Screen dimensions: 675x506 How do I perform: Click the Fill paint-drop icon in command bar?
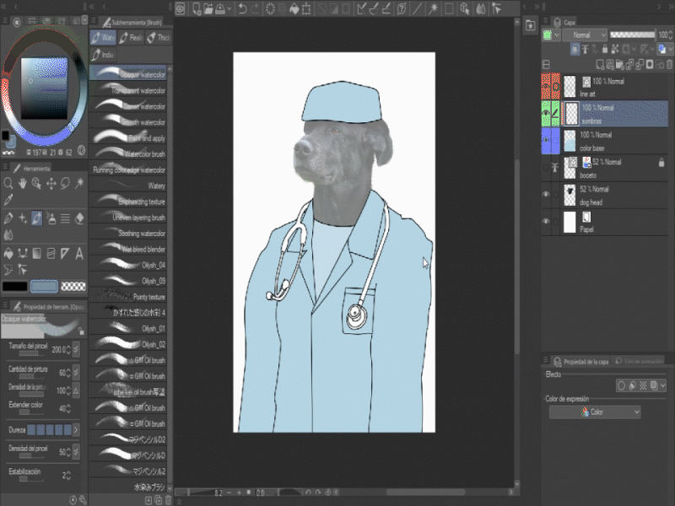294,8
